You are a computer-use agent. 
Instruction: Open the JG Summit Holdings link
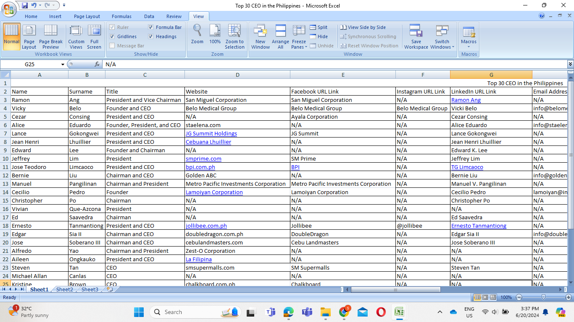(211, 133)
